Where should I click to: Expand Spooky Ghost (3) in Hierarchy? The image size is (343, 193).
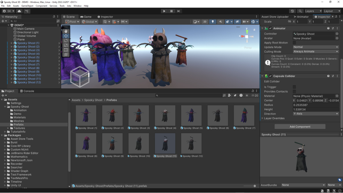(12, 50)
